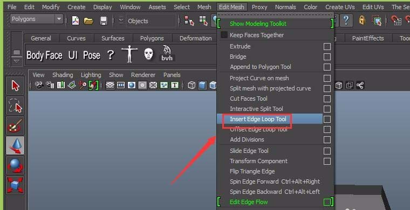
Task: Activate the Scale tool cube icon
Action: click(15, 185)
